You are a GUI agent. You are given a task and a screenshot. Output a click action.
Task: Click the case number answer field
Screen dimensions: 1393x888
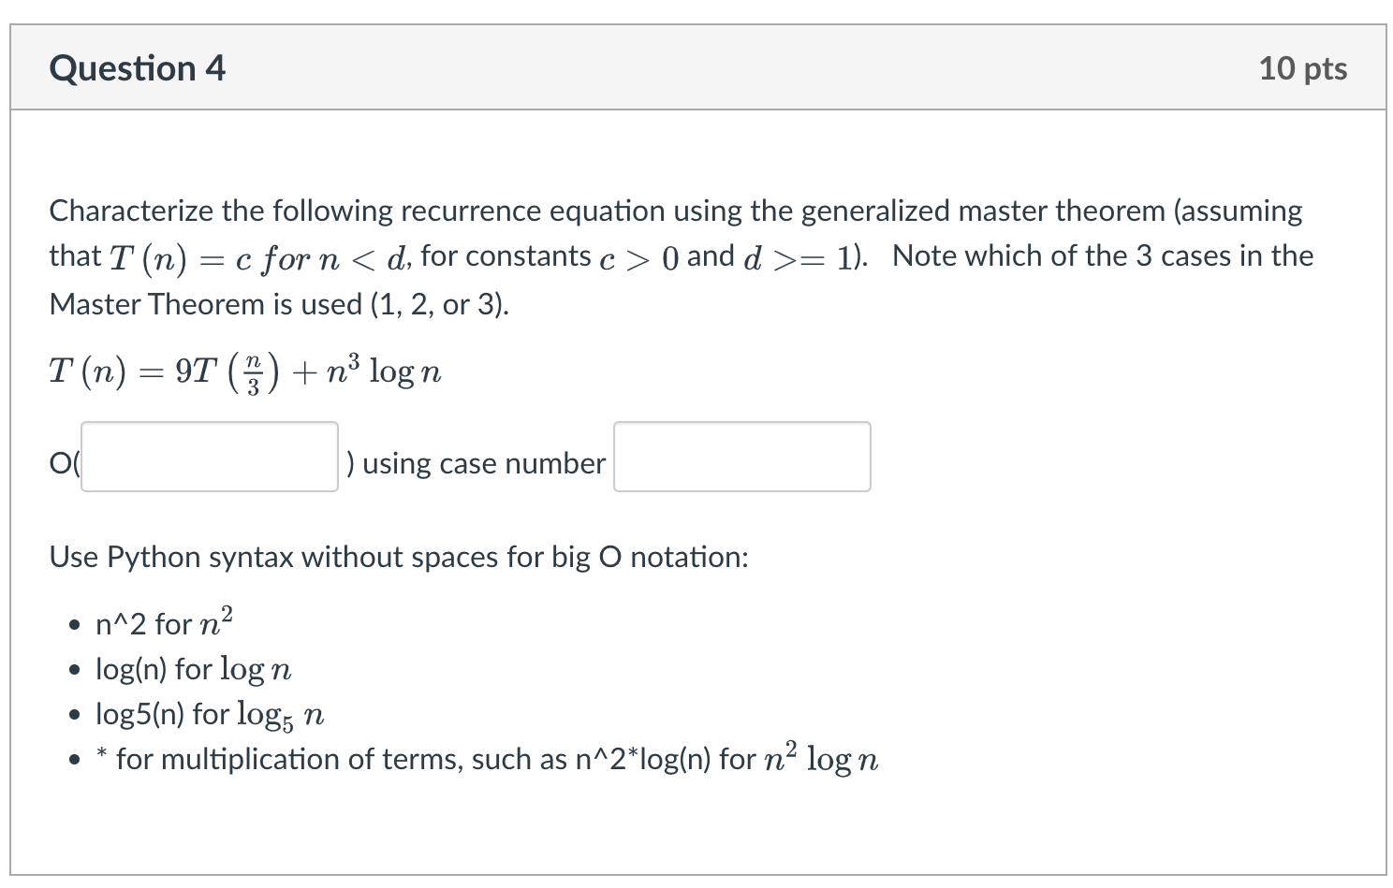click(741, 457)
